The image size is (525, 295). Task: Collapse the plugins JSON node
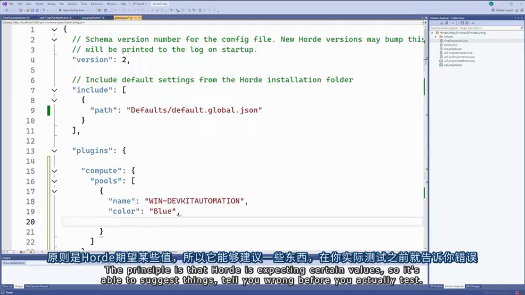click(x=54, y=151)
